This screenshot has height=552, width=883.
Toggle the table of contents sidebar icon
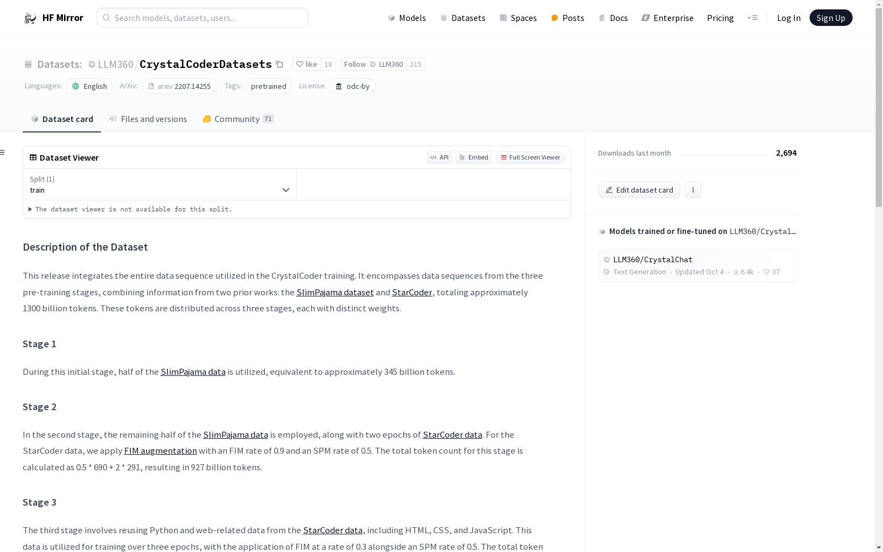point(3,152)
